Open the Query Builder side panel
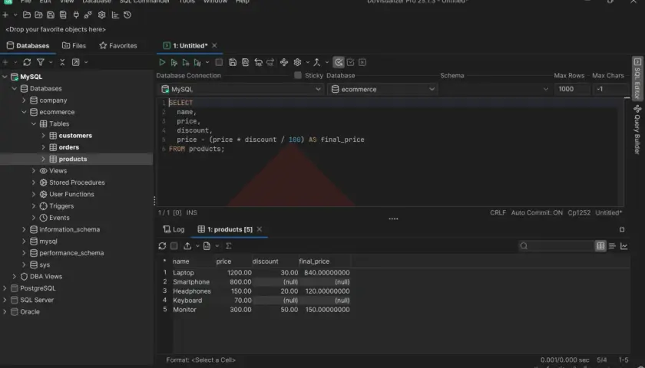Viewport: 645px width, 368px height. 637,130
